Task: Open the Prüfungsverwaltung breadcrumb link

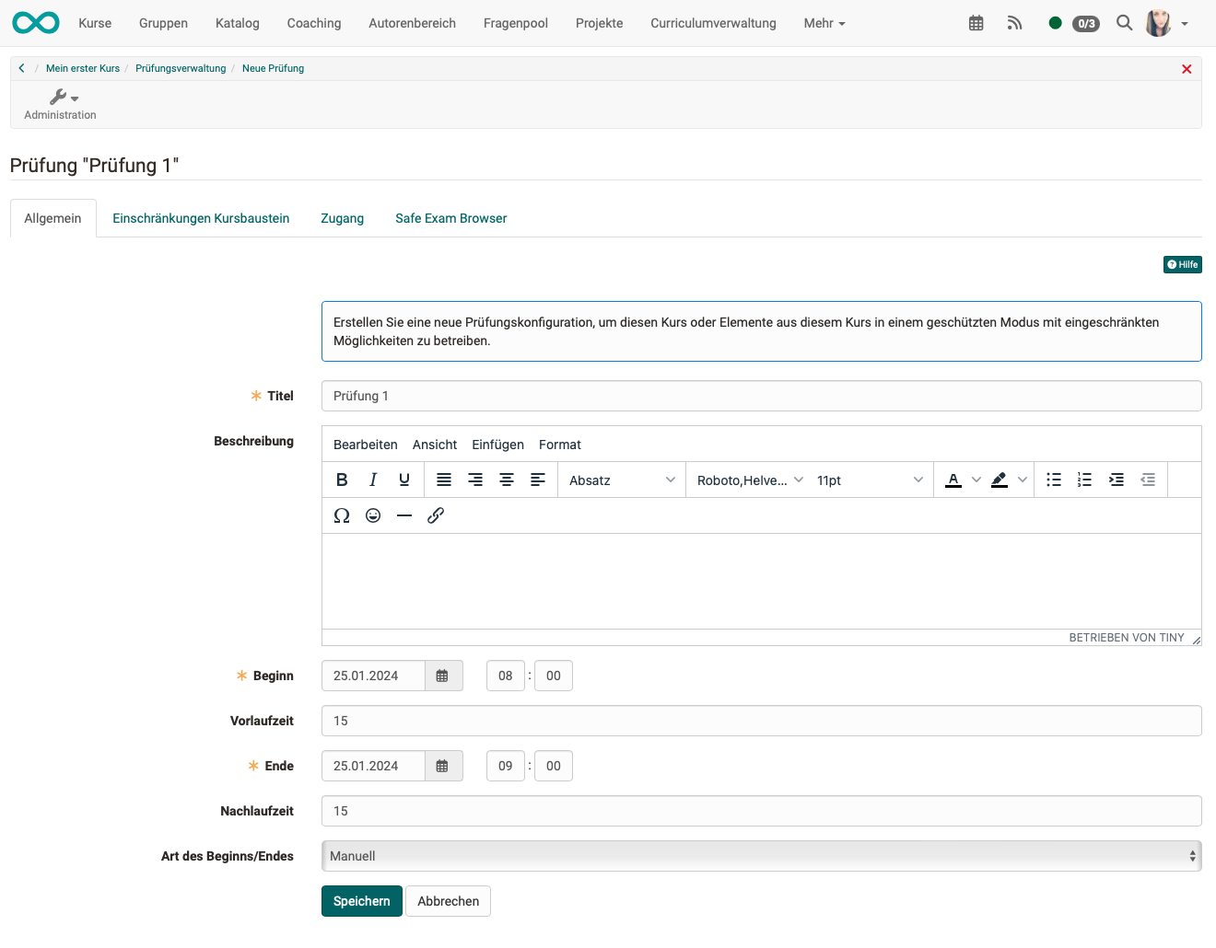Action: [x=181, y=67]
